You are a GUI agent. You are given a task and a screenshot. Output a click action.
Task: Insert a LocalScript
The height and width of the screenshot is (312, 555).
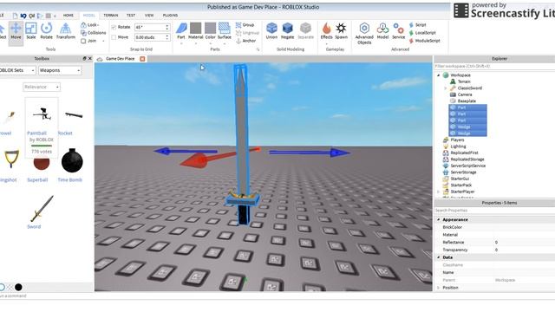422,33
